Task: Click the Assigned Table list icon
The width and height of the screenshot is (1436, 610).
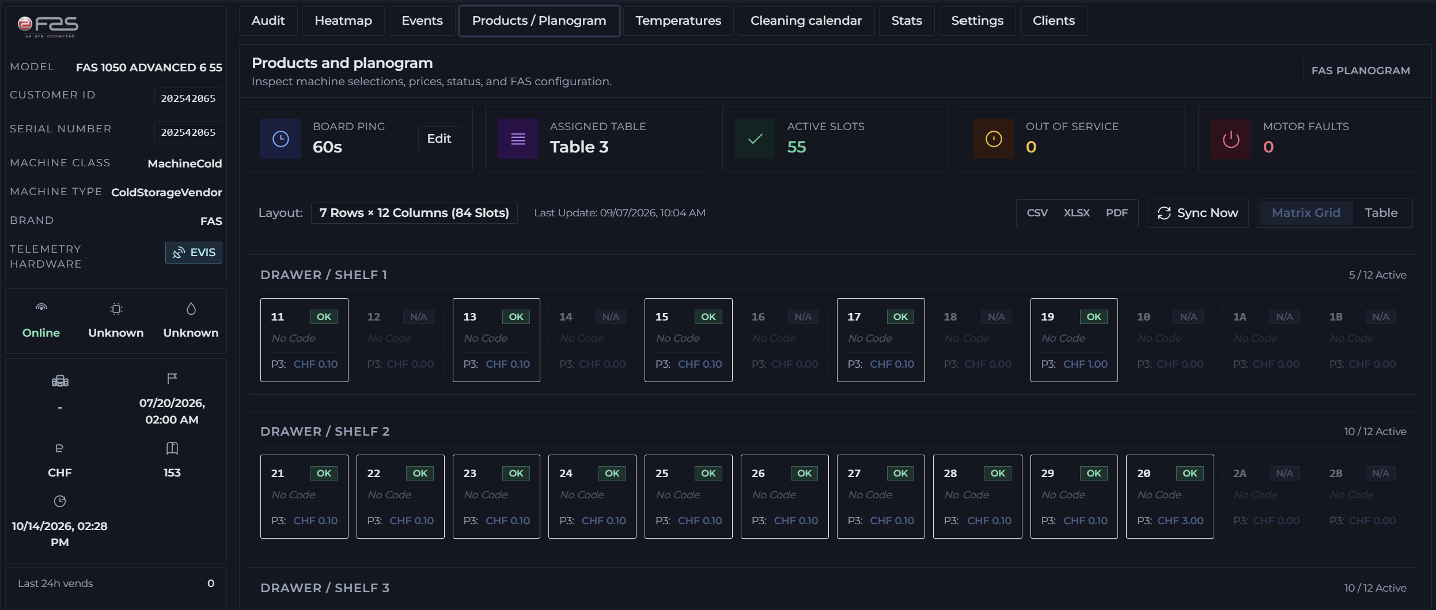Action: click(x=518, y=139)
